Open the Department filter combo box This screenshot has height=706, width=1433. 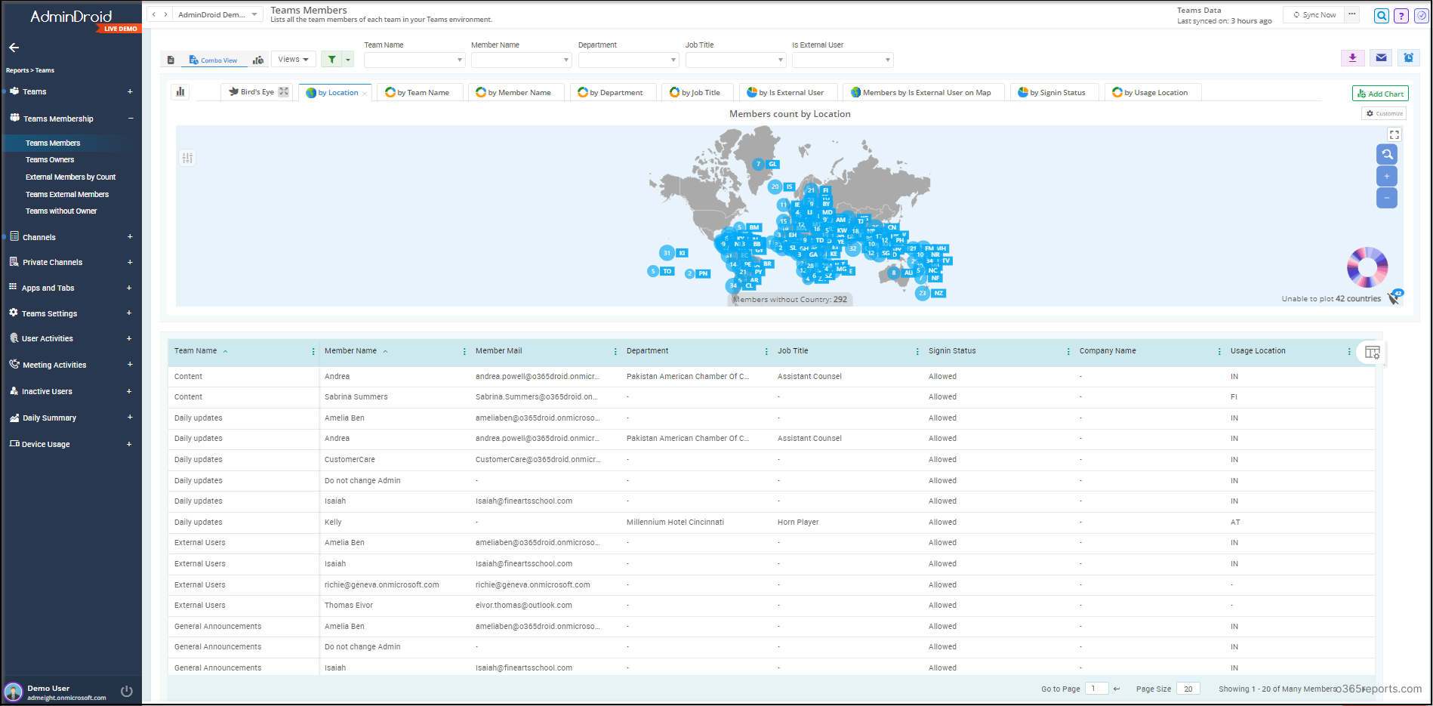(x=629, y=60)
